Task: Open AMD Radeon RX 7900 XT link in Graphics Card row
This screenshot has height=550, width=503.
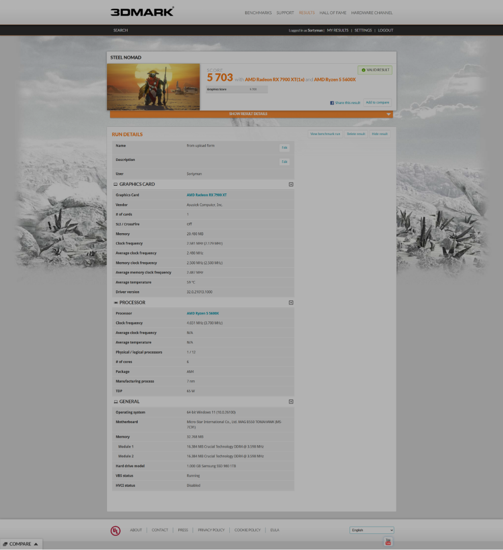Action: pos(207,195)
